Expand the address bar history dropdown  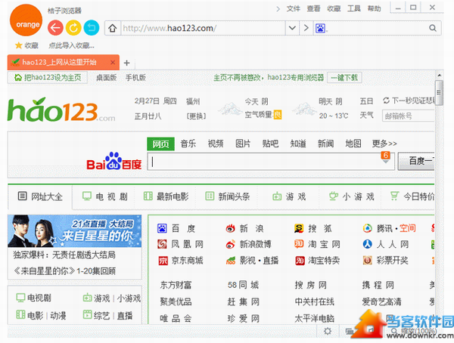coord(292,28)
